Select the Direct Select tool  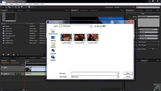point(6,7)
